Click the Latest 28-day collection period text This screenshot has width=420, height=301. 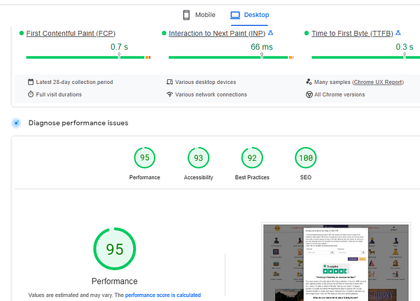74,82
